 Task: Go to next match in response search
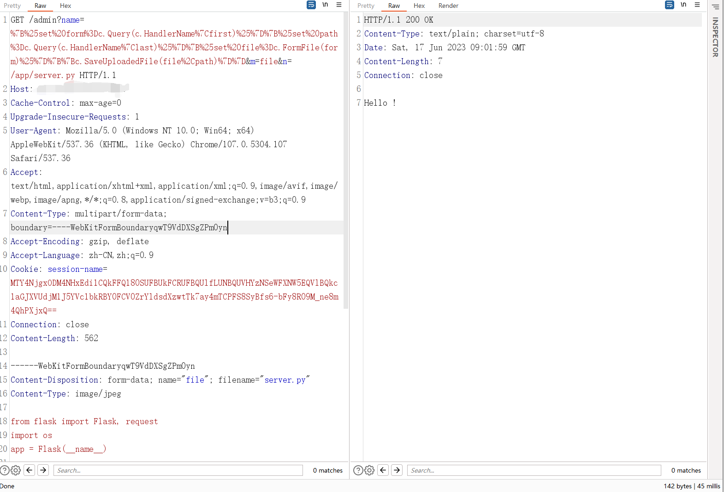point(397,470)
